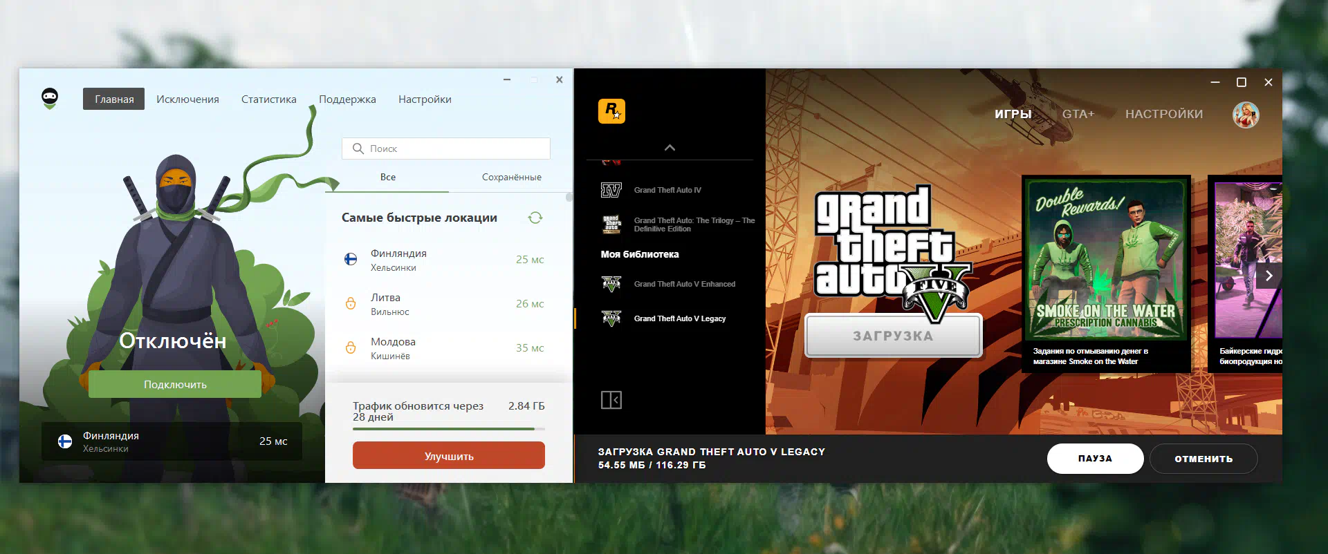Open the Статистика tab
The height and width of the screenshot is (554, 1328).
coord(269,99)
